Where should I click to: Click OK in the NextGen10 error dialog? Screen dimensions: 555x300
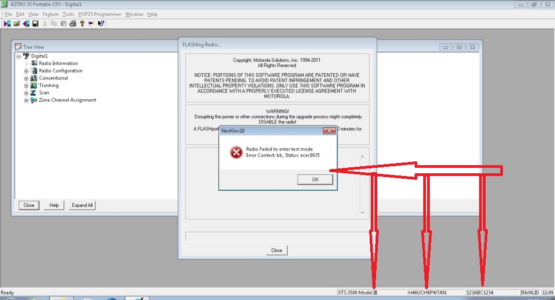pyautogui.click(x=315, y=179)
